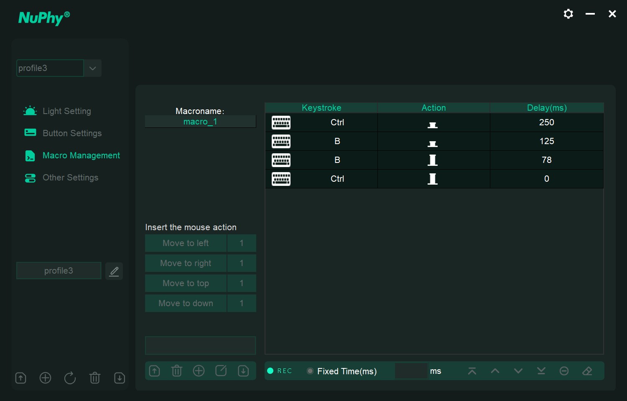Open Button Settings menu
The width and height of the screenshot is (627, 401).
72,133
